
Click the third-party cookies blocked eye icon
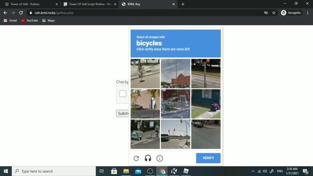pyautogui.click(x=266, y=13)
